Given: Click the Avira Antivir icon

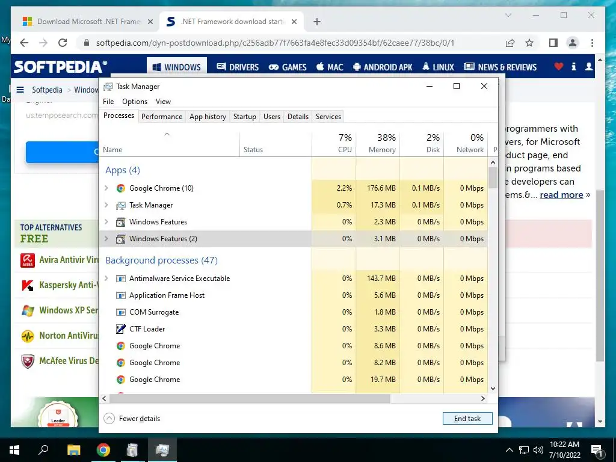Looking at the screenshot, I should pos(28,260).
